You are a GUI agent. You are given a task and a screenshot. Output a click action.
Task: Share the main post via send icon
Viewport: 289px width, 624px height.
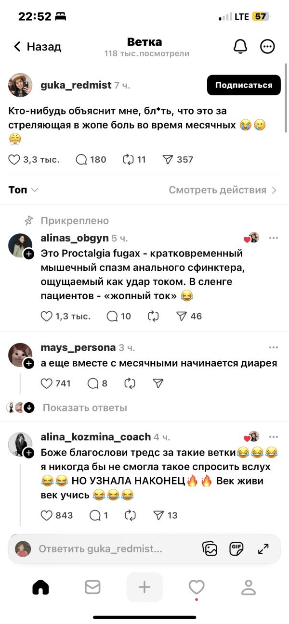(x=168, y=160)
